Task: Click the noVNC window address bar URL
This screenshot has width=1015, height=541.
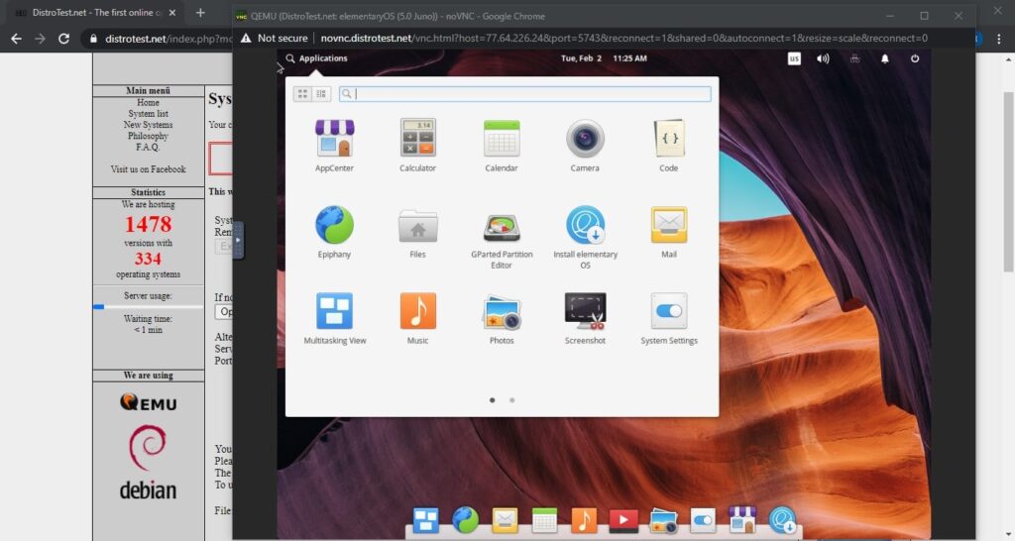Action: 624,39
